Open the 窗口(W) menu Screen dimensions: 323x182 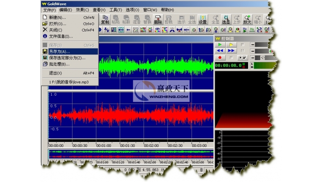(150, 10)
